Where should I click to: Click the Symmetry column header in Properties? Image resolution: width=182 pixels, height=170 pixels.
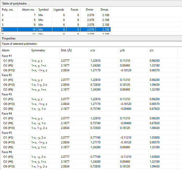coord(38,50)
